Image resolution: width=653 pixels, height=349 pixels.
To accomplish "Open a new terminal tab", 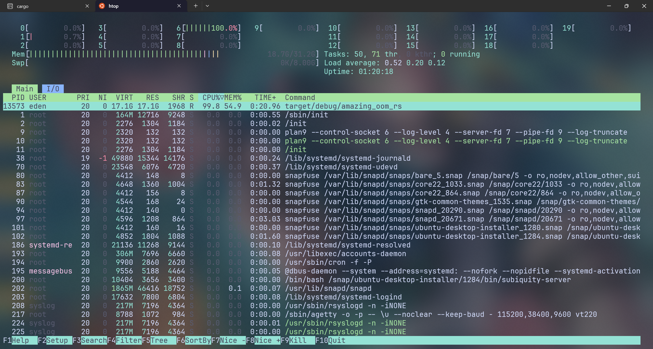I will 196,6.
